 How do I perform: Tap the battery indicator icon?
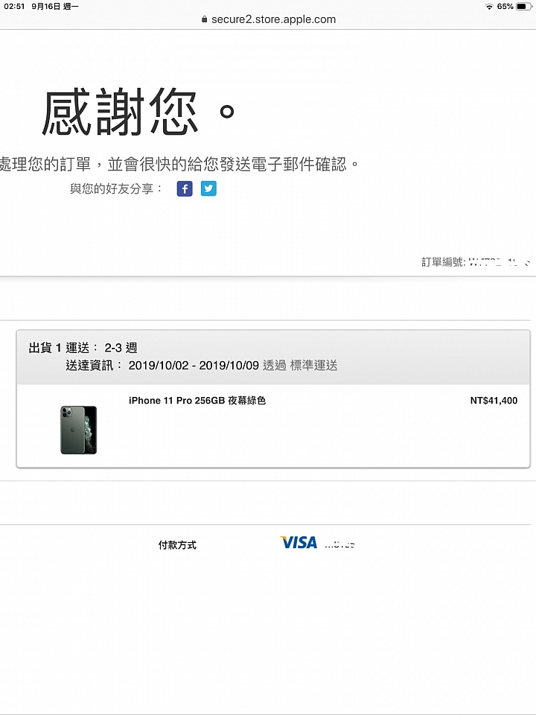click(x=523, y=7)
